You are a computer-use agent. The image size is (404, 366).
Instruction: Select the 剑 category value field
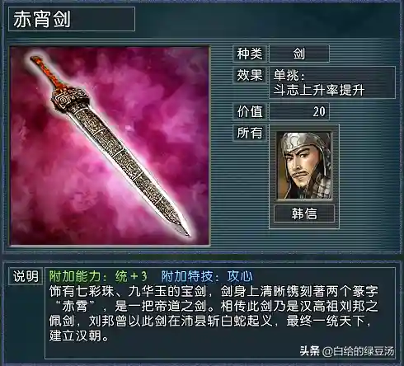coord(299,54)
